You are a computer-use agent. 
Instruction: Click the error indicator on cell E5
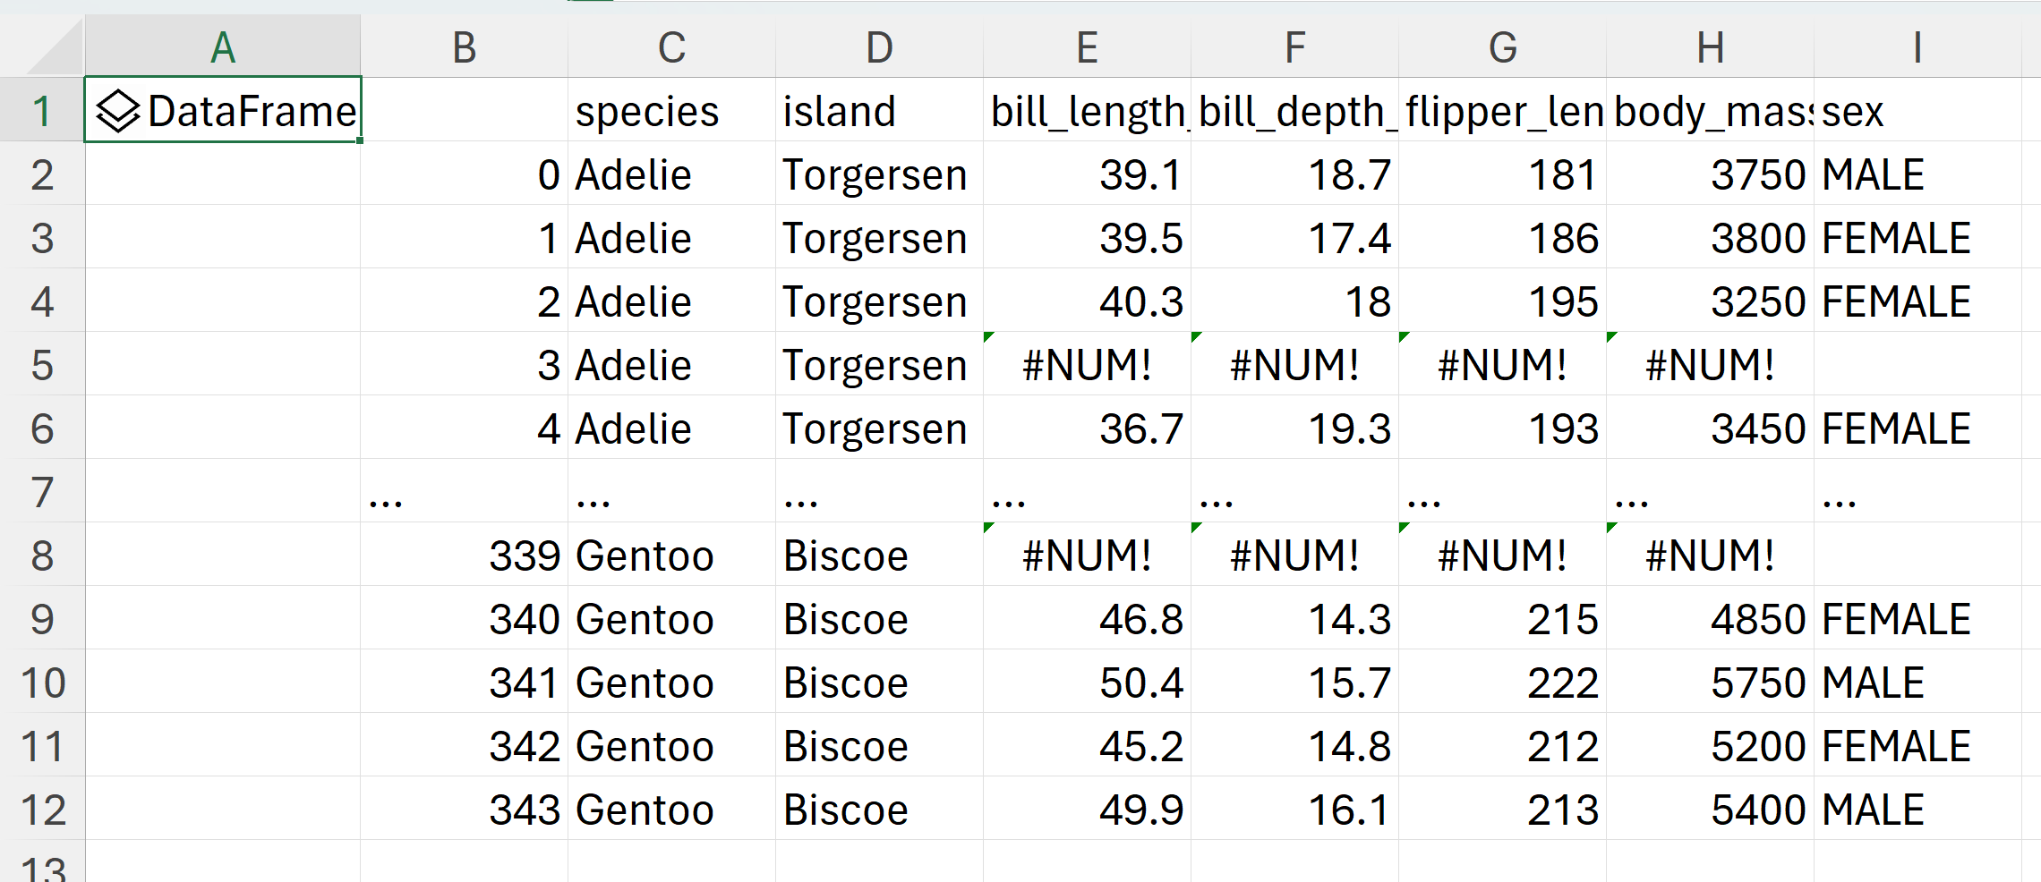point(989,337)
